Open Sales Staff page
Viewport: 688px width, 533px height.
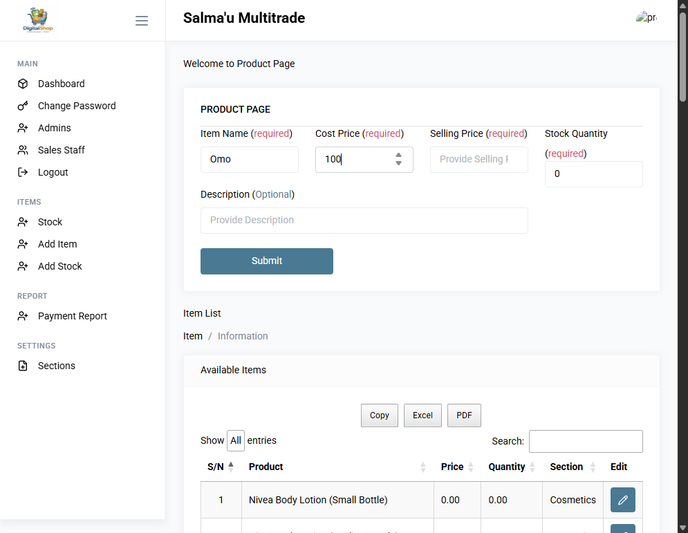pos(61,150)
